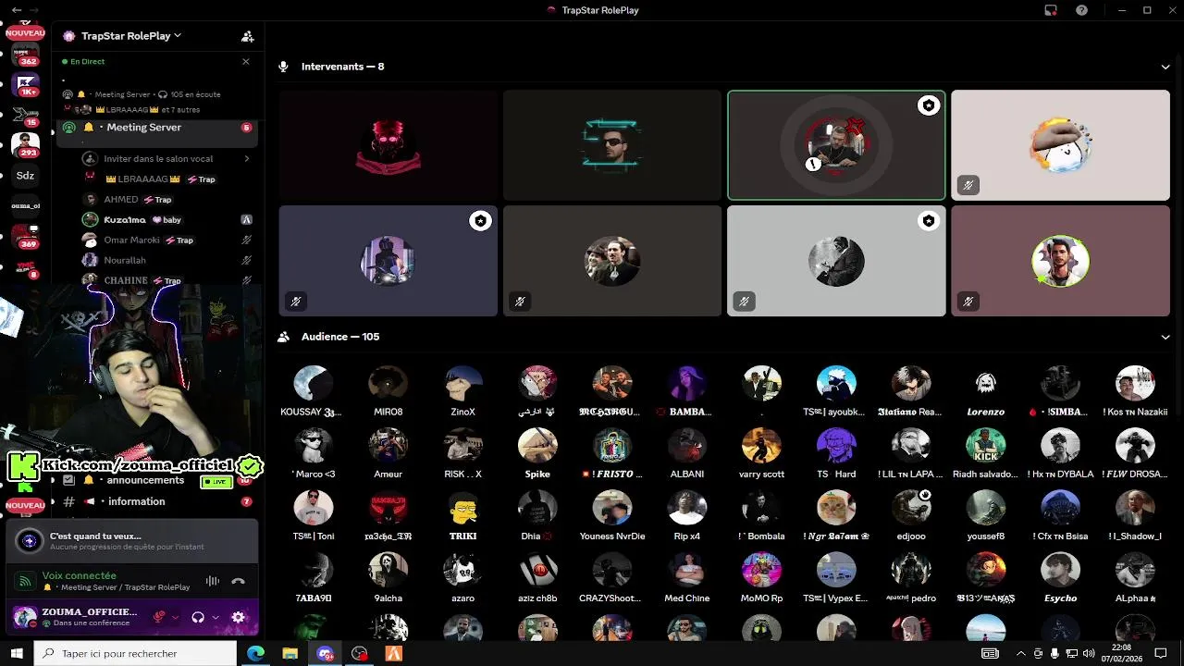Click the NOUVEAU badge at sidebar top
Viewport: 1184px width, 666px height.
[25, 33]
